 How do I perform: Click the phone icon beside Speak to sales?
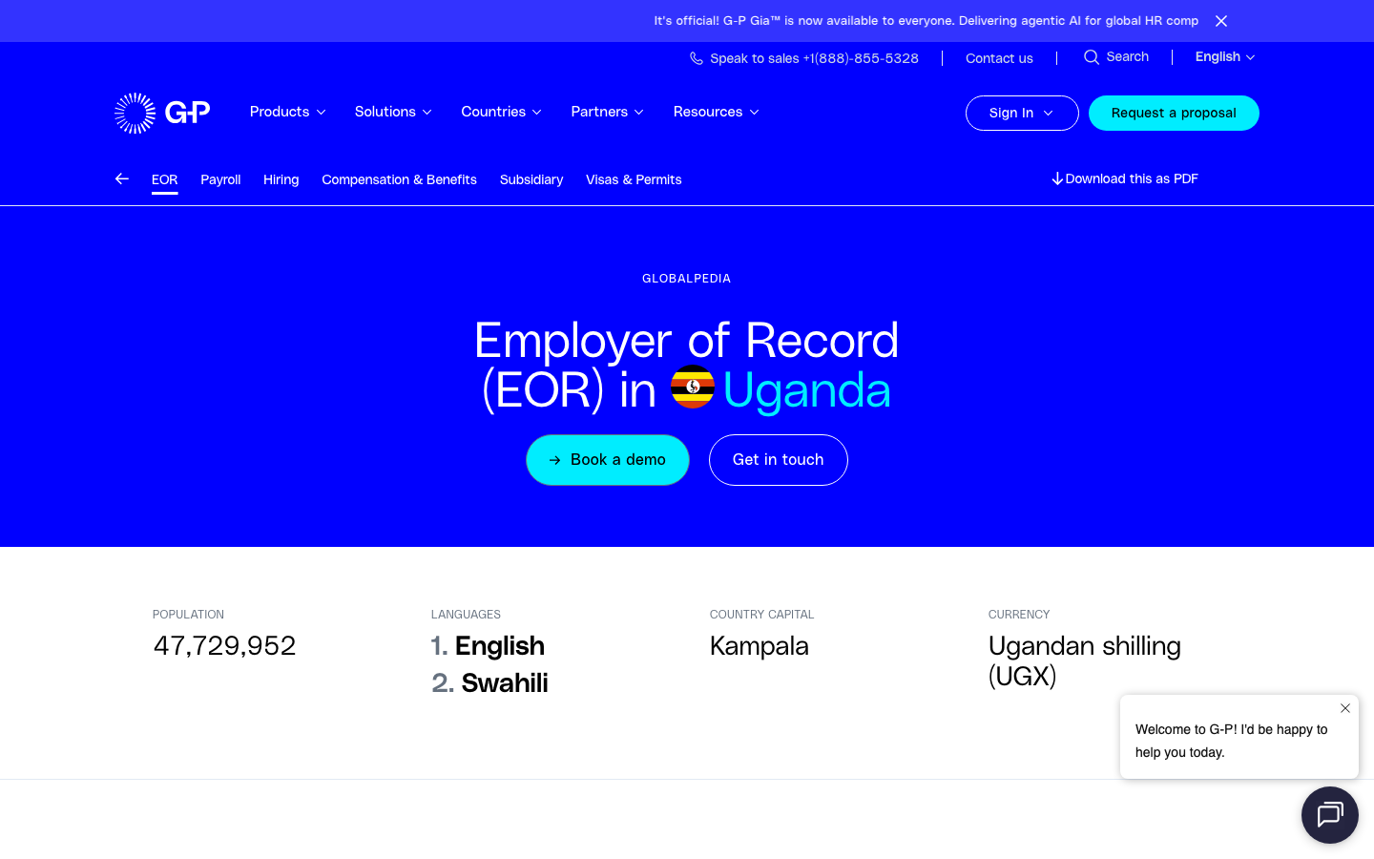pyautogui.click(x=697, y=58)
